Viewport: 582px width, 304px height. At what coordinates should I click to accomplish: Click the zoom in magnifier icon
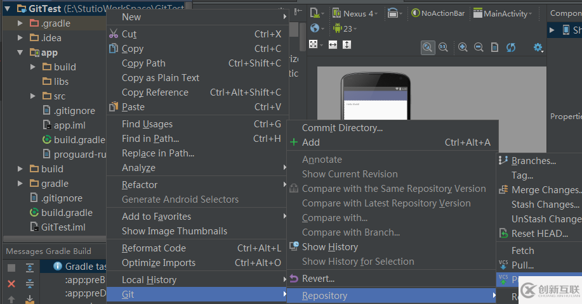pos(463,47)
